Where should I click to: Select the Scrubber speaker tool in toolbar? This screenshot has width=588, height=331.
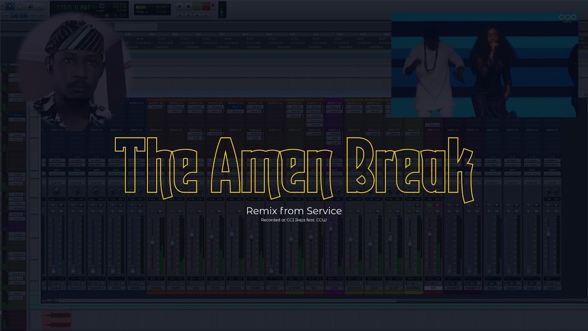30,6
